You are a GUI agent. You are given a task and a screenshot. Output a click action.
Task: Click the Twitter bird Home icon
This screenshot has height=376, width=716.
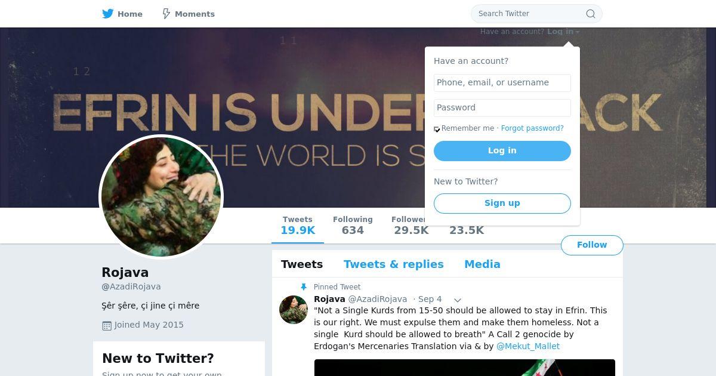[x=107, y=14]
